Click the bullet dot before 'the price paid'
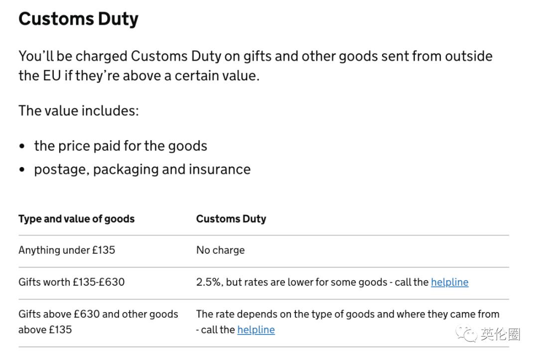Screen dimensions: 538x358 point(22,147)
